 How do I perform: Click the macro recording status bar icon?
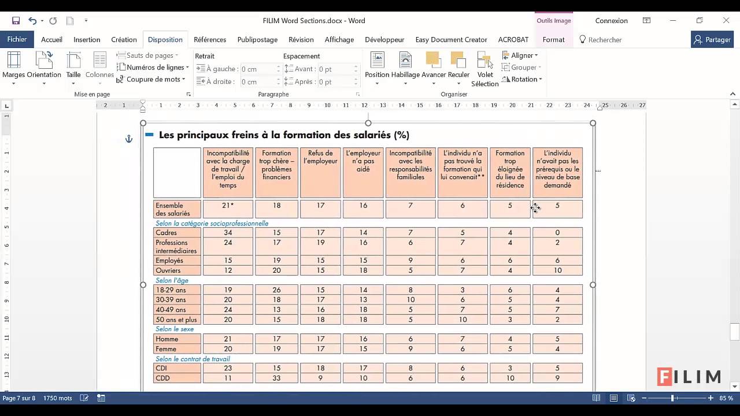[x=101, y=398]
